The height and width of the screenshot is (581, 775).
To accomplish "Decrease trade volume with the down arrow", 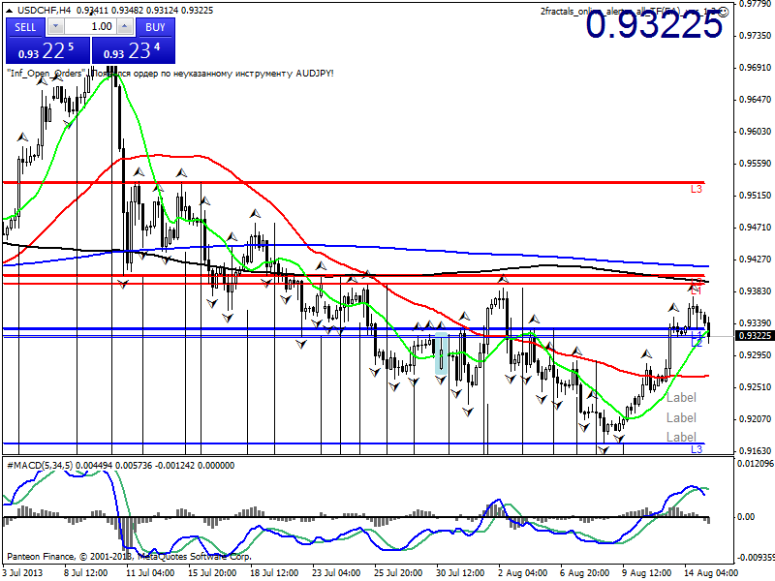I will coord(55,27).
